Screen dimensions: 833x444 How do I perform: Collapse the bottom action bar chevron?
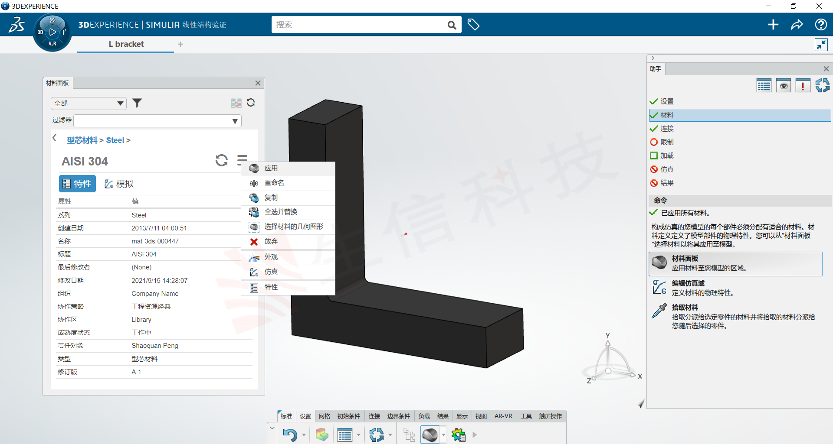tap(272, 428)
